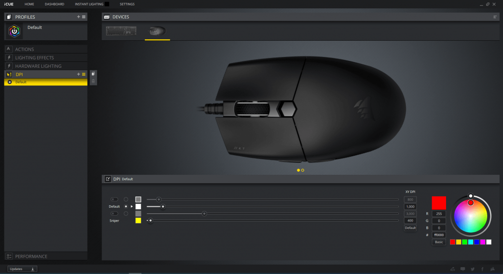Click the 1,000 DPI slider handle
This screenshot has height=274, width=503.
click(163, 207)
